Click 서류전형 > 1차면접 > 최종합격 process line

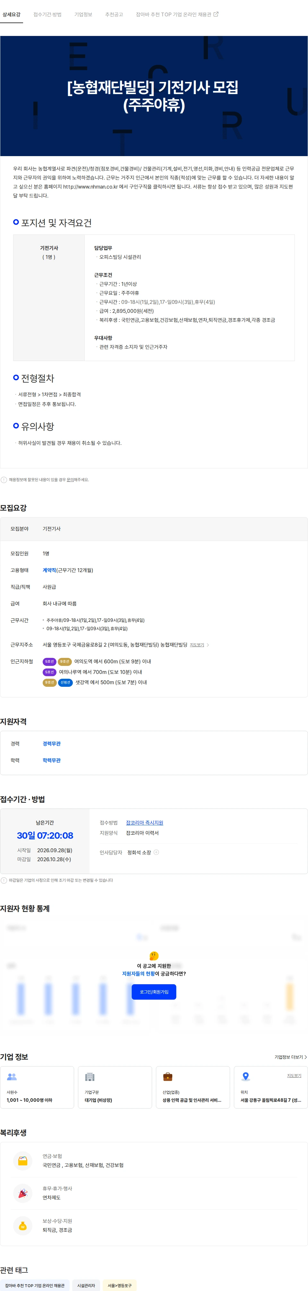(50, 394)
